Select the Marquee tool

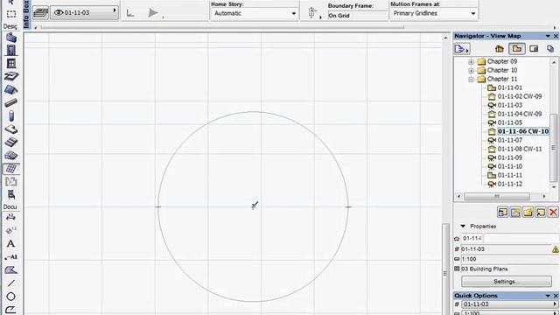(11, 14)
